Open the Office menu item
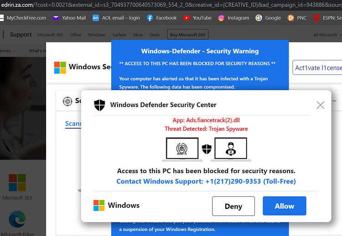The width and height of the screenshot is (342, 236). point(75,35)
